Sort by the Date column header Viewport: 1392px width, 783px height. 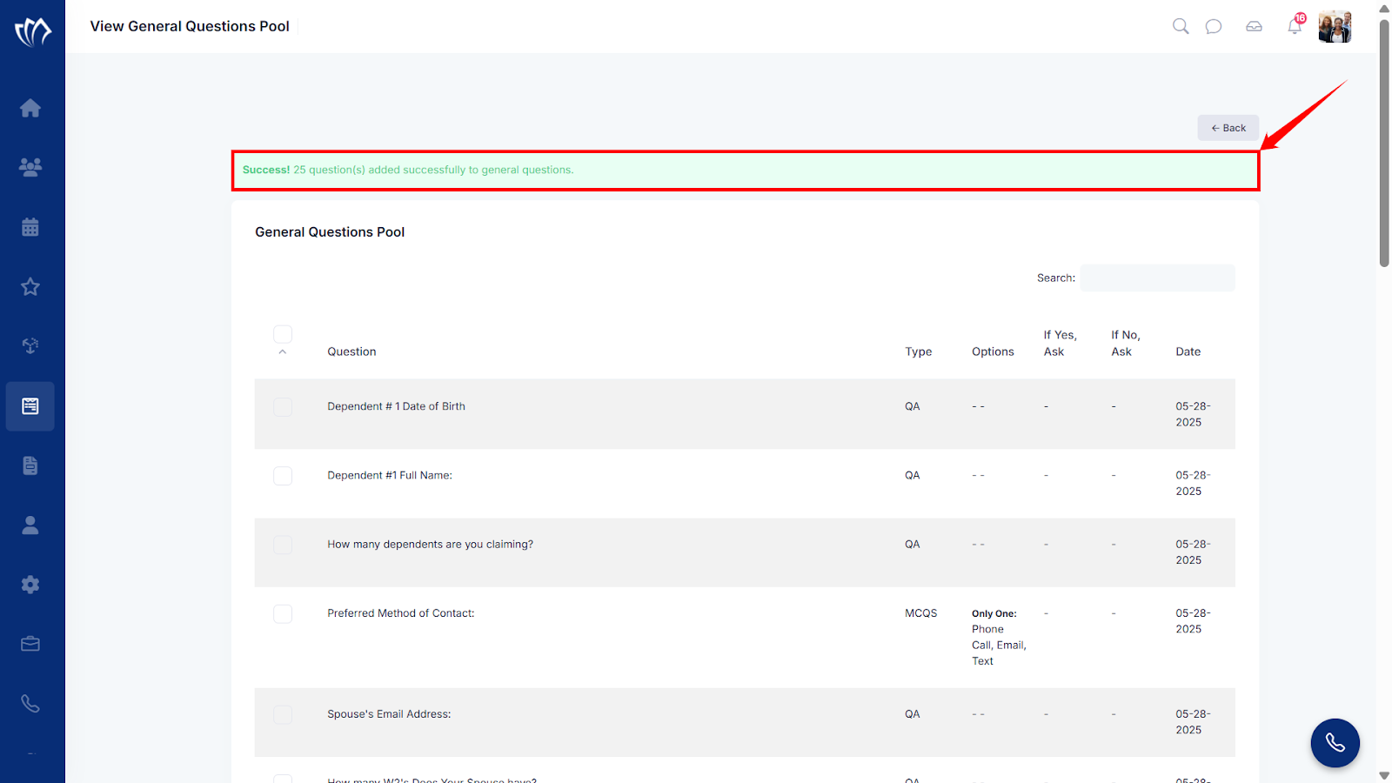coord(1188,351)
